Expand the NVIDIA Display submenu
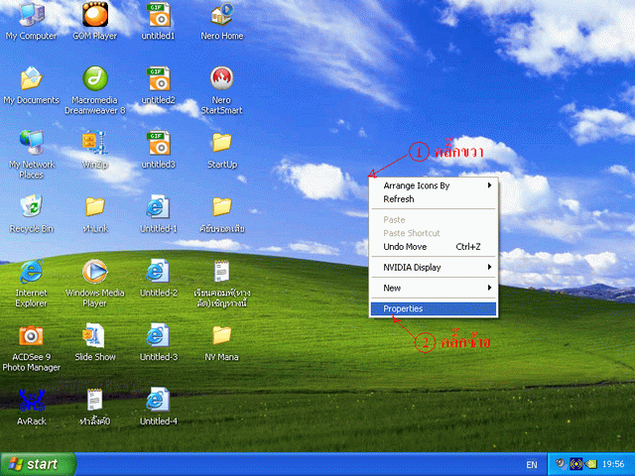 pyautogui.click(x=434, y=267)
